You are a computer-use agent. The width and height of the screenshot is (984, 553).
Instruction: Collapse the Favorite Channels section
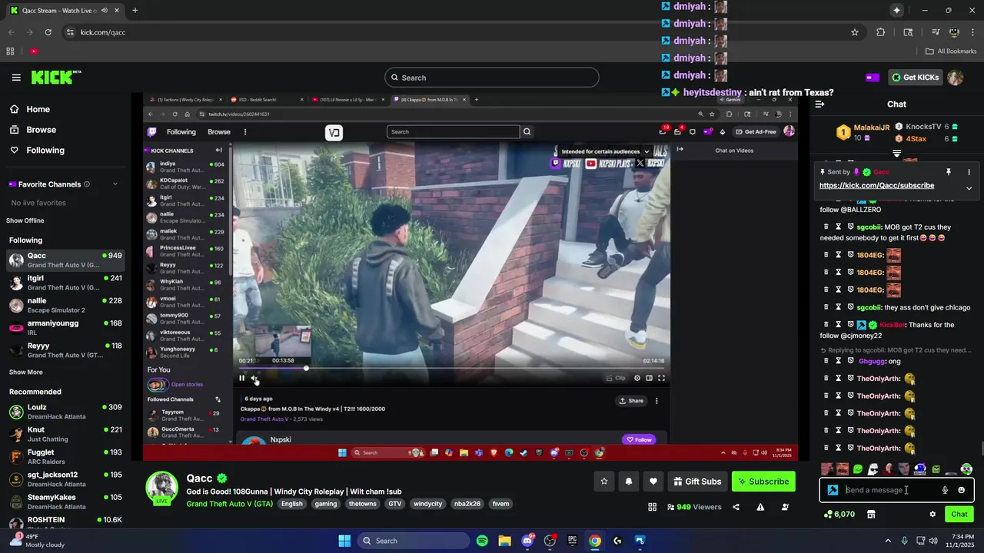point(115,184)
